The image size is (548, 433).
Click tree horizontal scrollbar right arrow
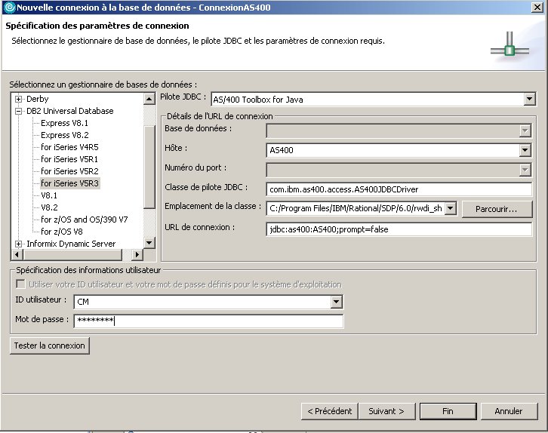(x=137, y=254)
